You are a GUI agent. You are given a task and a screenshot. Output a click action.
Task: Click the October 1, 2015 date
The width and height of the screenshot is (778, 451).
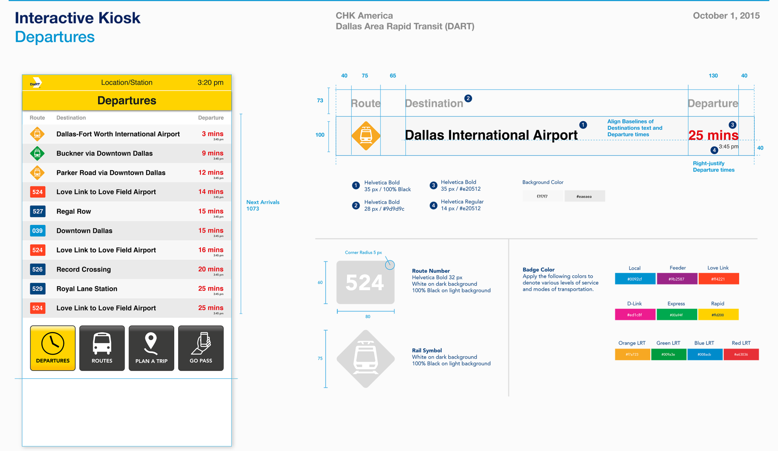point(726,16)
